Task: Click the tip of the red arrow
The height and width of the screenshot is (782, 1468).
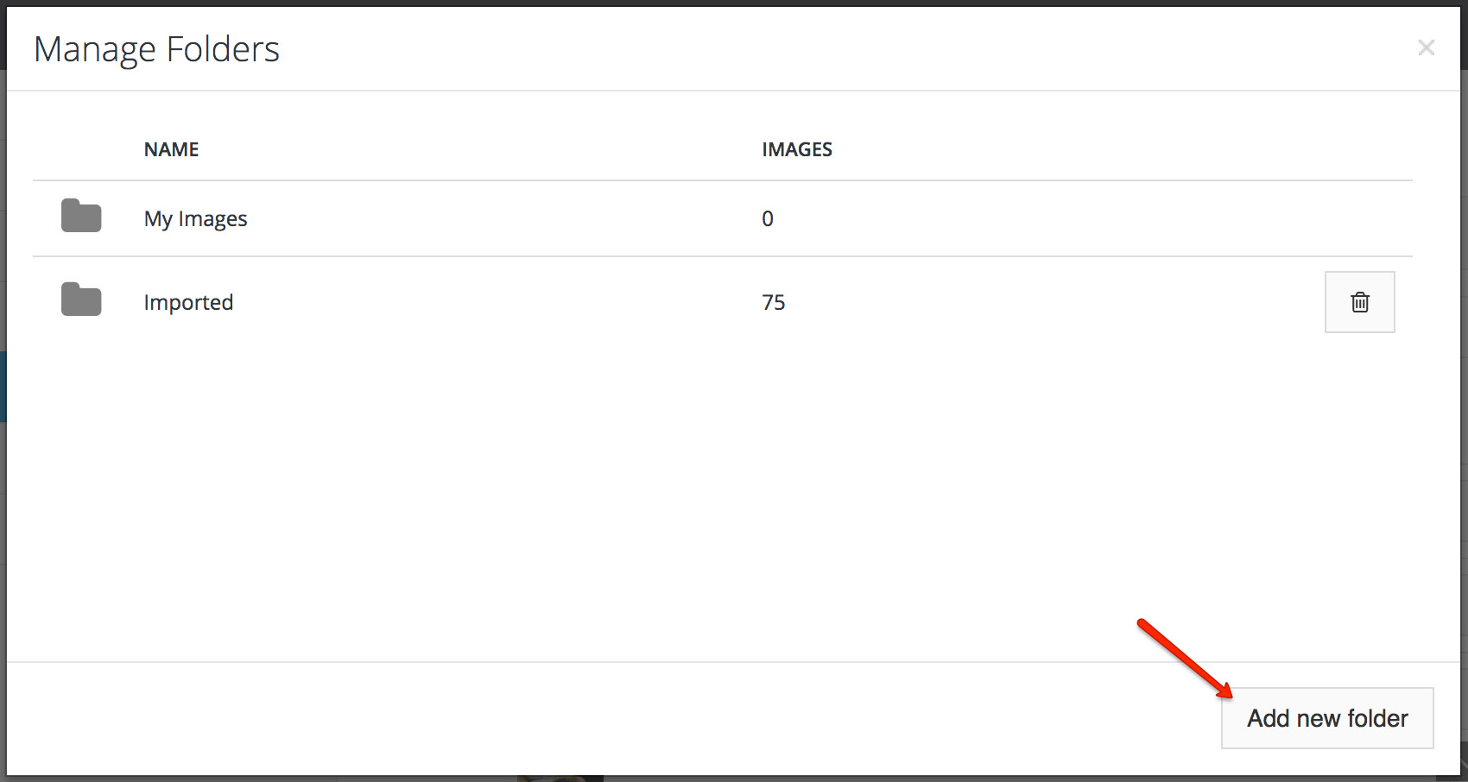Action: point(1229,694)
